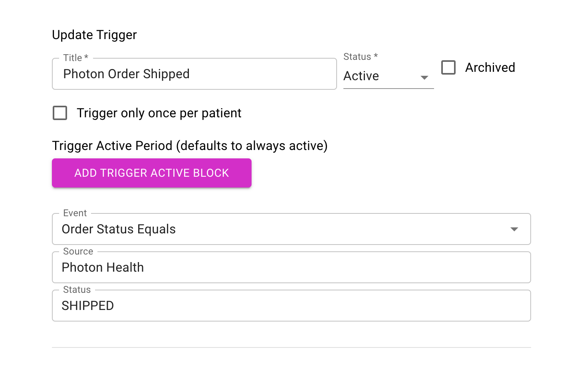Viewport: 579px width, 371px height.
Task: Click the Title field containing Photon Order Shipped
Action: (194, 74)
